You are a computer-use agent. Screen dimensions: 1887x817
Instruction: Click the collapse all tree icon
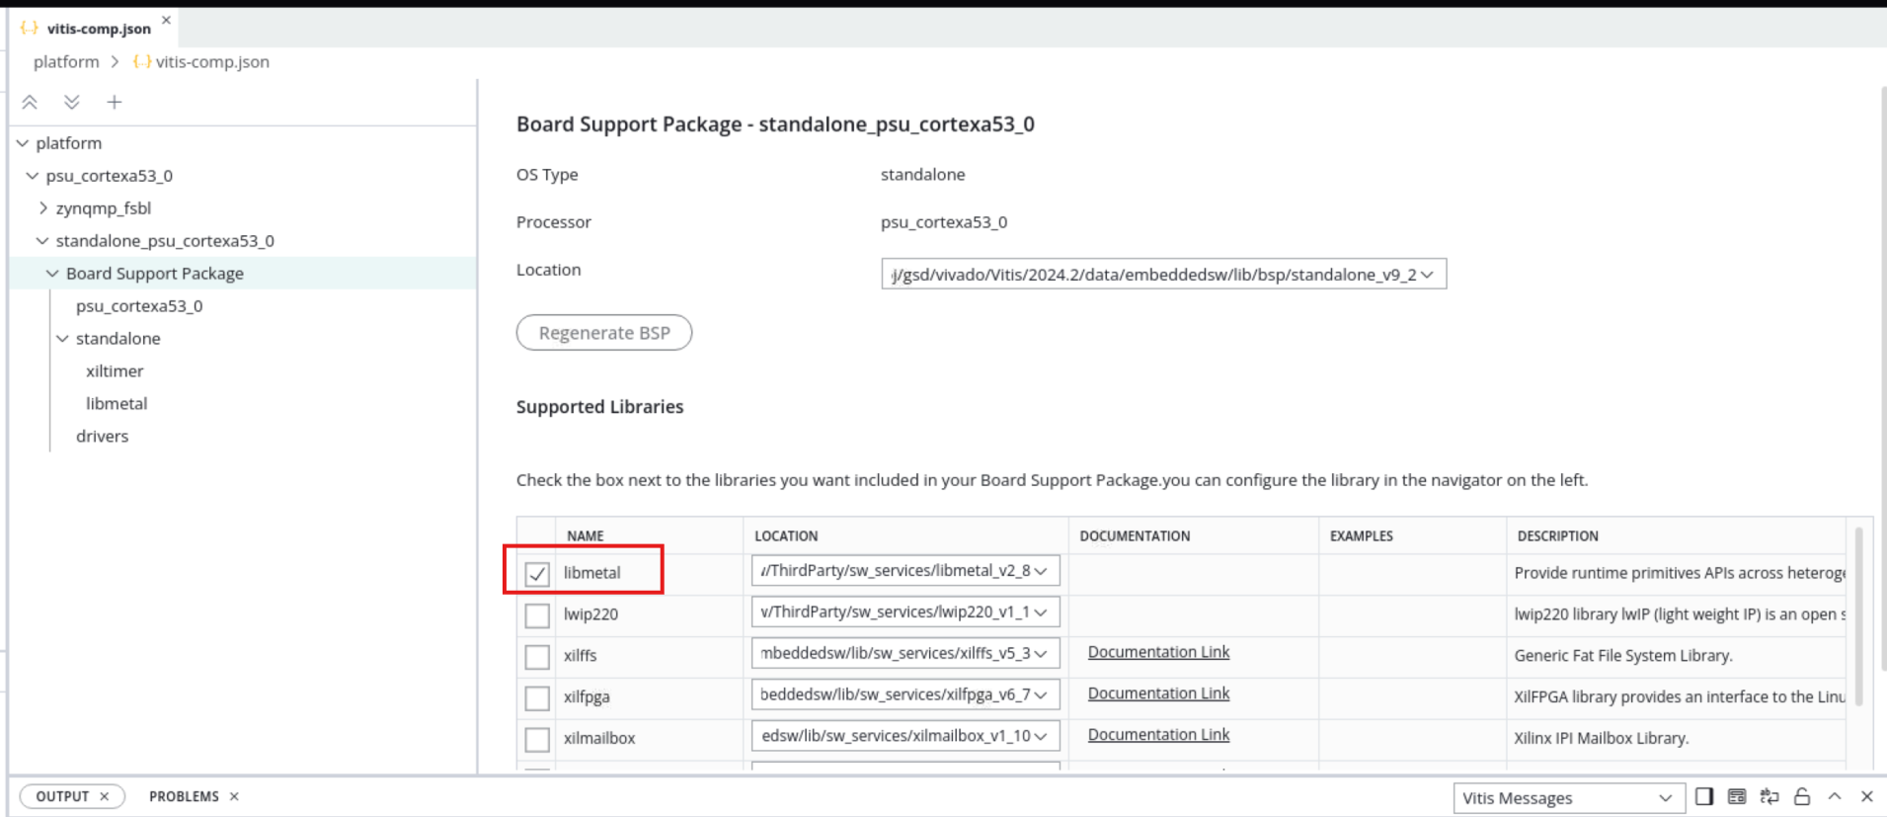pos(30,102)
